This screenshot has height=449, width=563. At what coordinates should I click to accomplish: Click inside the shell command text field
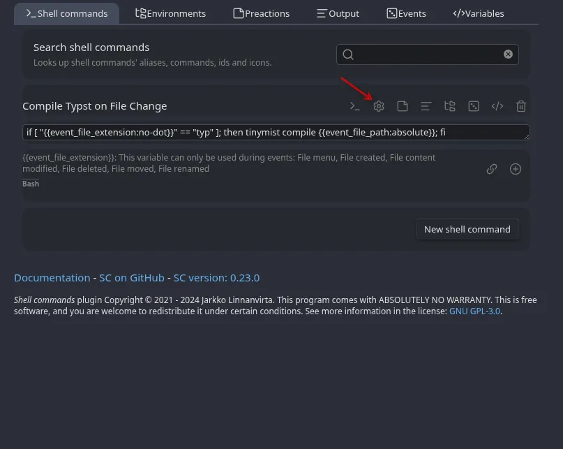(276, 131)
